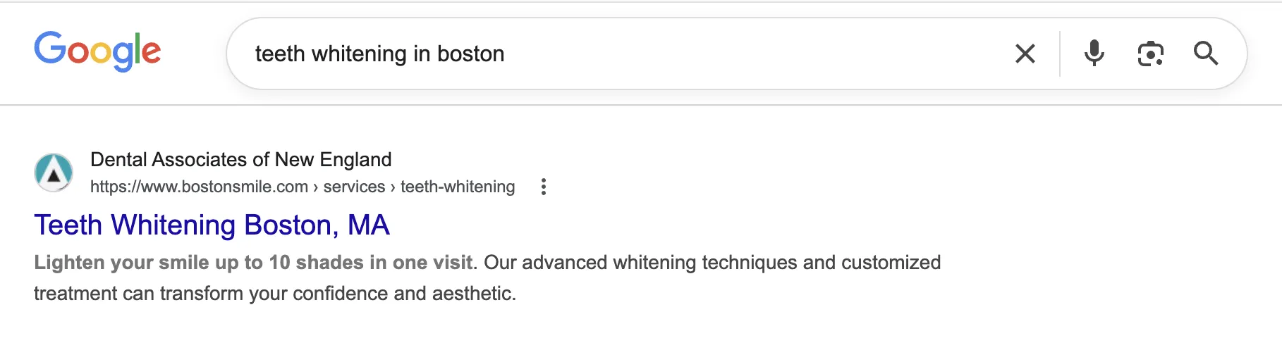
Task: Click "services" in the result breadcrumb
Action: click(x=354, y=187)
